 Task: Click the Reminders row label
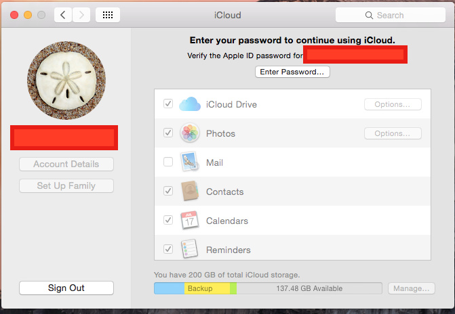228,250
